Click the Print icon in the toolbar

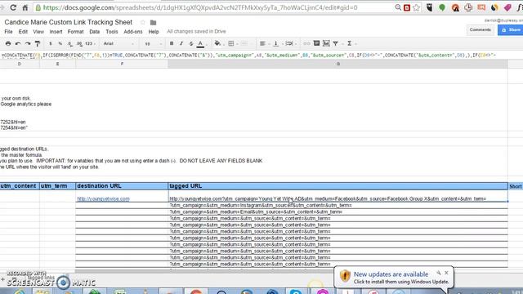pyautogui.click(x=8, y=43)
